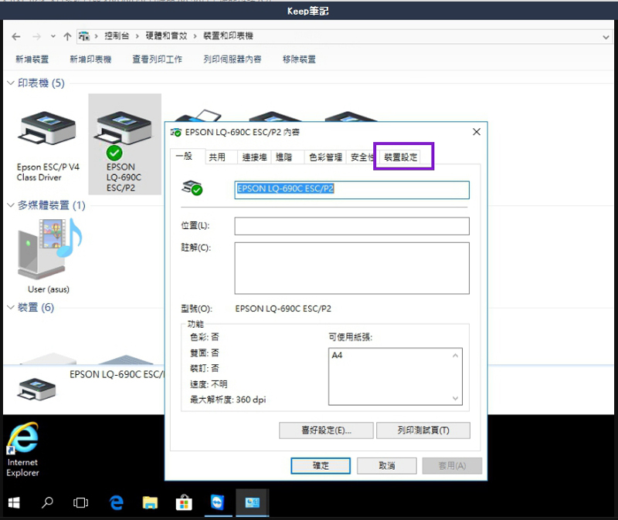
Task: Switch to 連接埠 tab
Action: 254,157
